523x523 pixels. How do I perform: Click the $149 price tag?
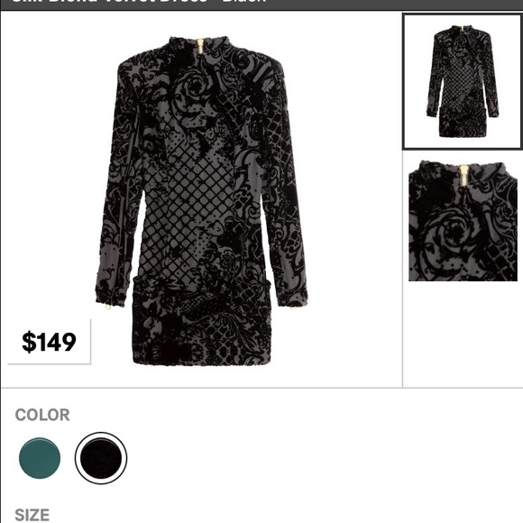tap(49, 342)
